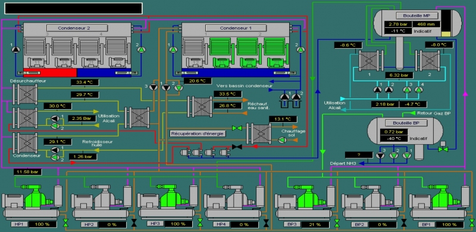Click the Récupération d'énergie button
476x232 pixels.
[x=198, y=134]
